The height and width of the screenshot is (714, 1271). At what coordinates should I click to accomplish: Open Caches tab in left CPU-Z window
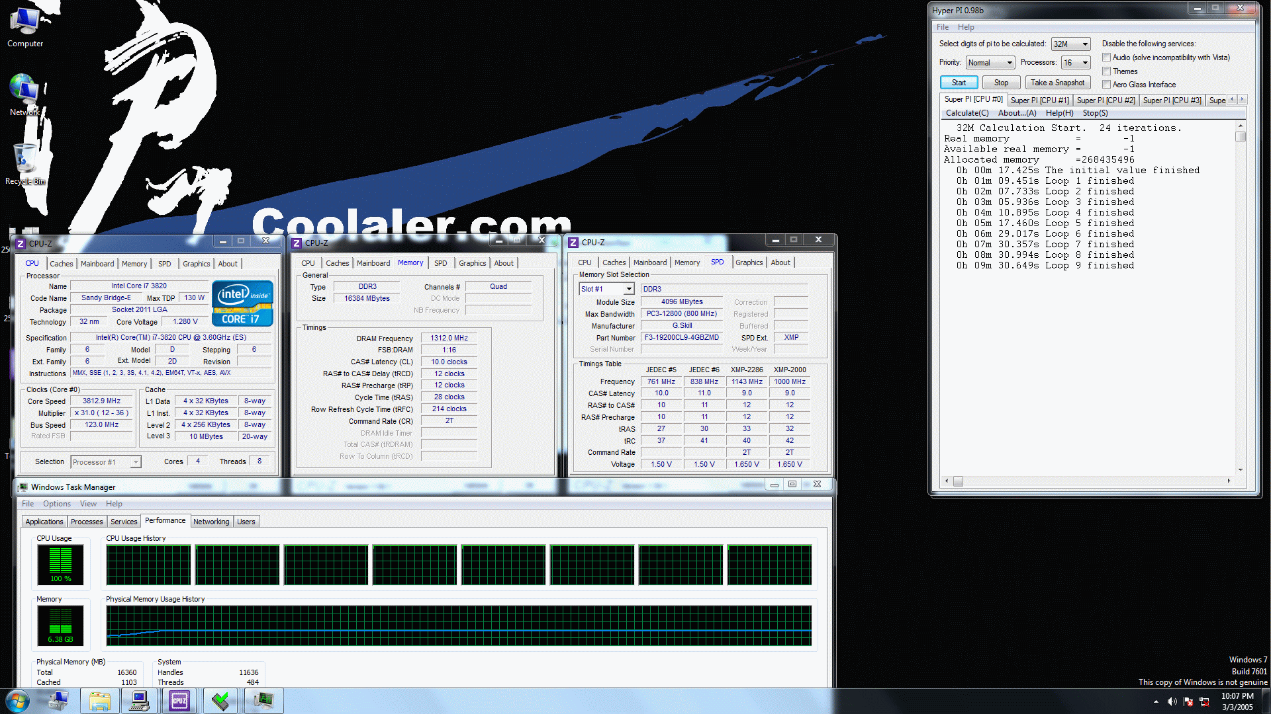click(62, 264)
